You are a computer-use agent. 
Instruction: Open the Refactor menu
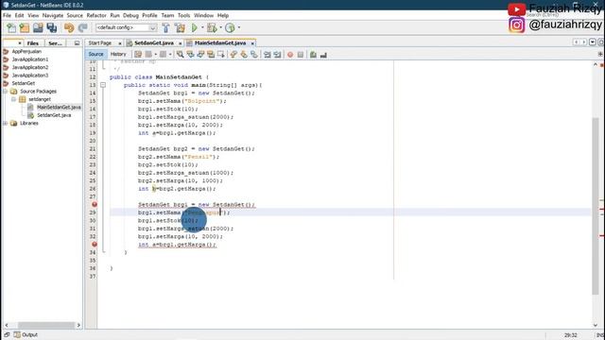coord(96,15)
